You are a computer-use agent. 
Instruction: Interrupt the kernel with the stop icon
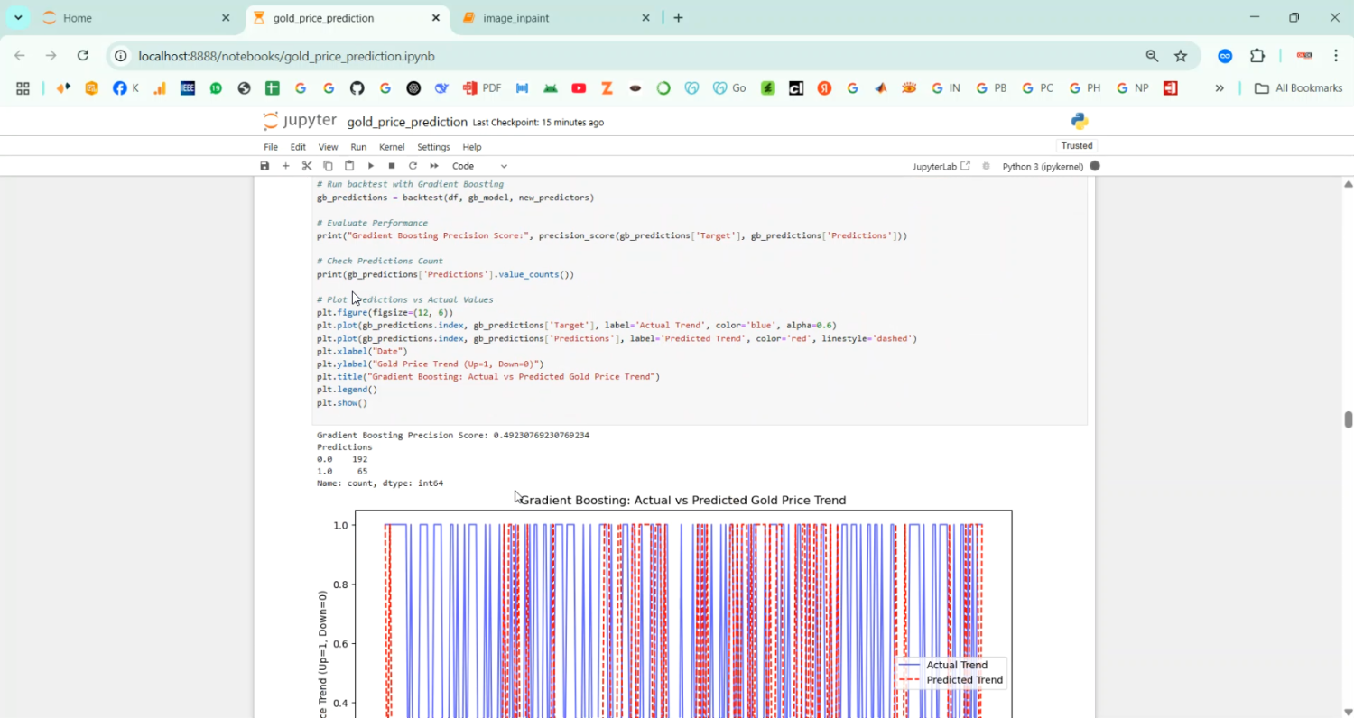[391, 166]
